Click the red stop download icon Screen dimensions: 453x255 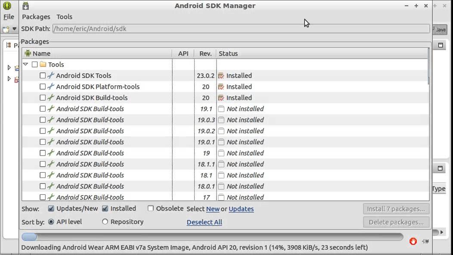pos(413,241)
